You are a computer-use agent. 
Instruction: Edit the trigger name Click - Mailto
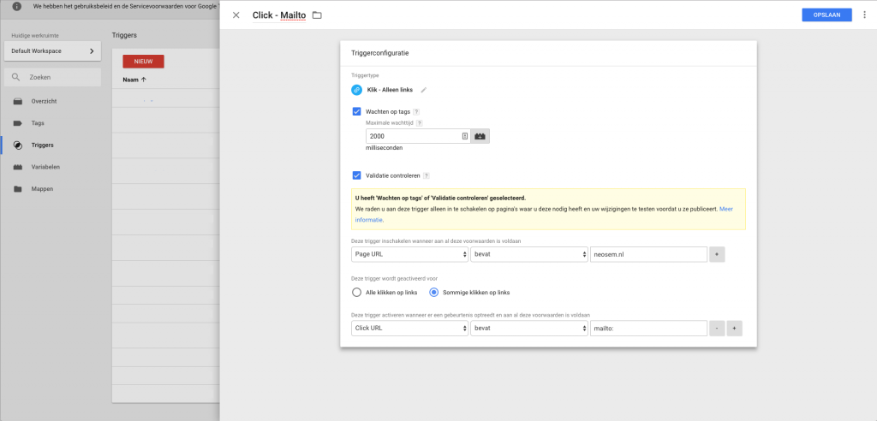(x=279, y=15)
